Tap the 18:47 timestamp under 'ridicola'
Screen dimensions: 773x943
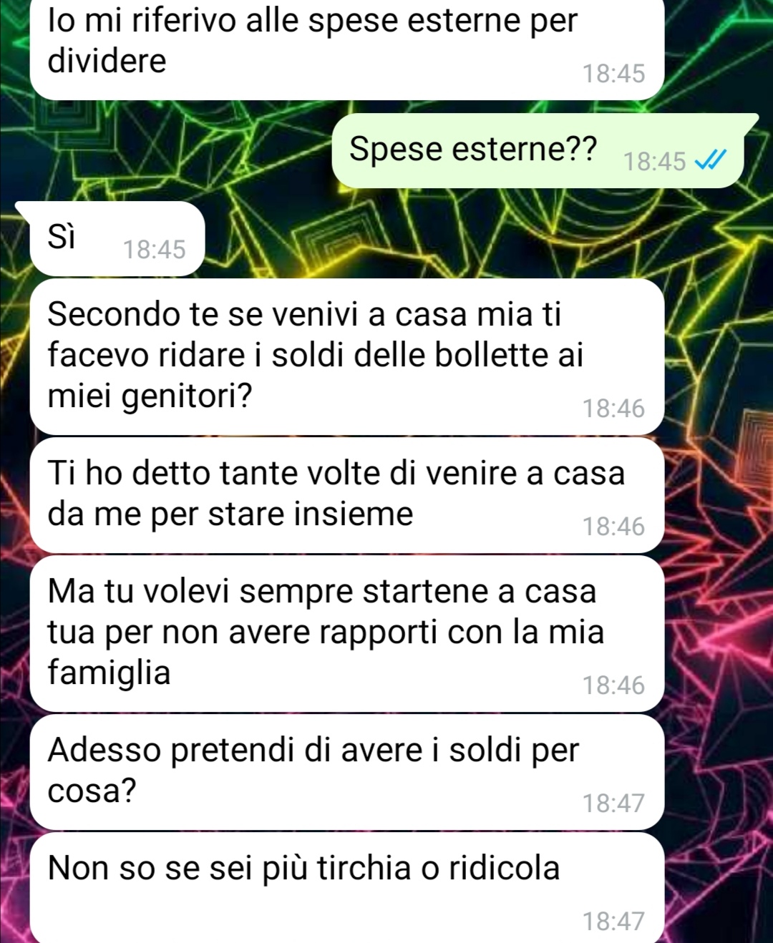coord(613,922)
